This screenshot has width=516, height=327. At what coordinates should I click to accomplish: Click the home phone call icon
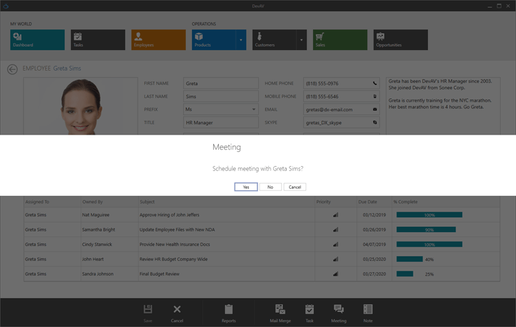tap(375, 83)
